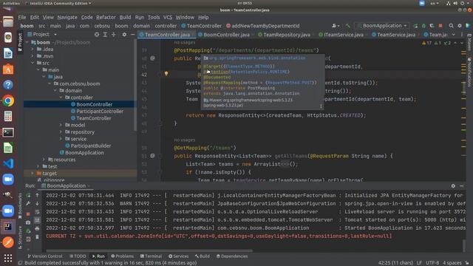Open Project panel options gear
The image size is (473, 266).
coord(124,35)
